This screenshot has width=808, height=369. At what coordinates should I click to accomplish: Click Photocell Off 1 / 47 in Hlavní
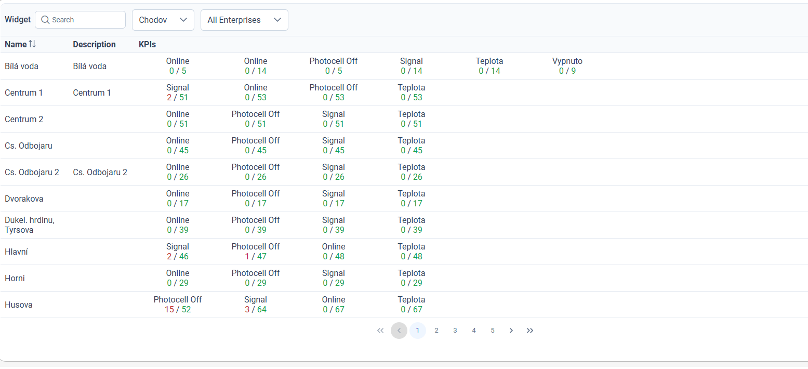pyautogui.click(x=256, y=252)
